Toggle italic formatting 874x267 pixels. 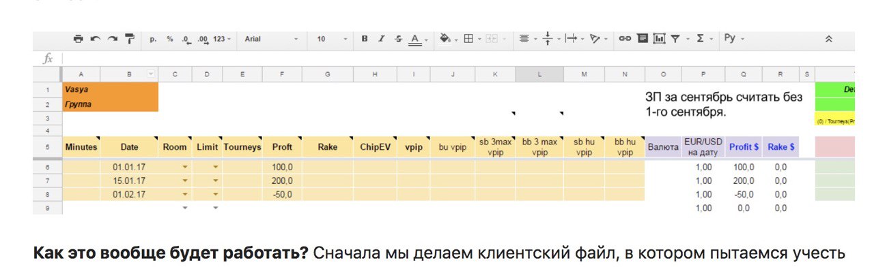tap(382, 39)
